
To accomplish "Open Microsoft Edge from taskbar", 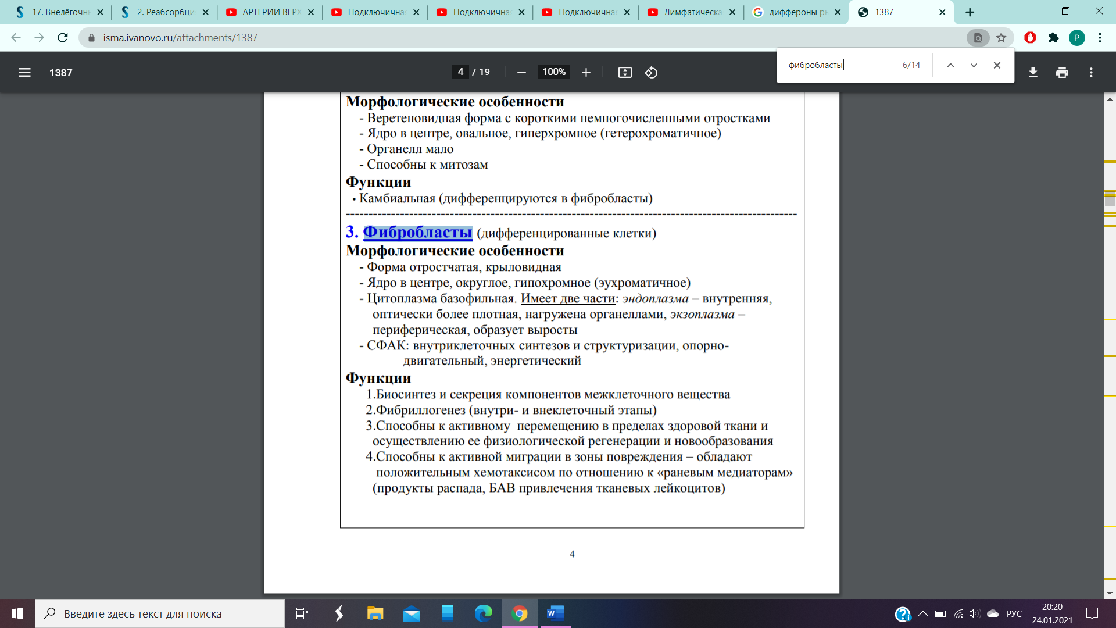I will 483,613.
